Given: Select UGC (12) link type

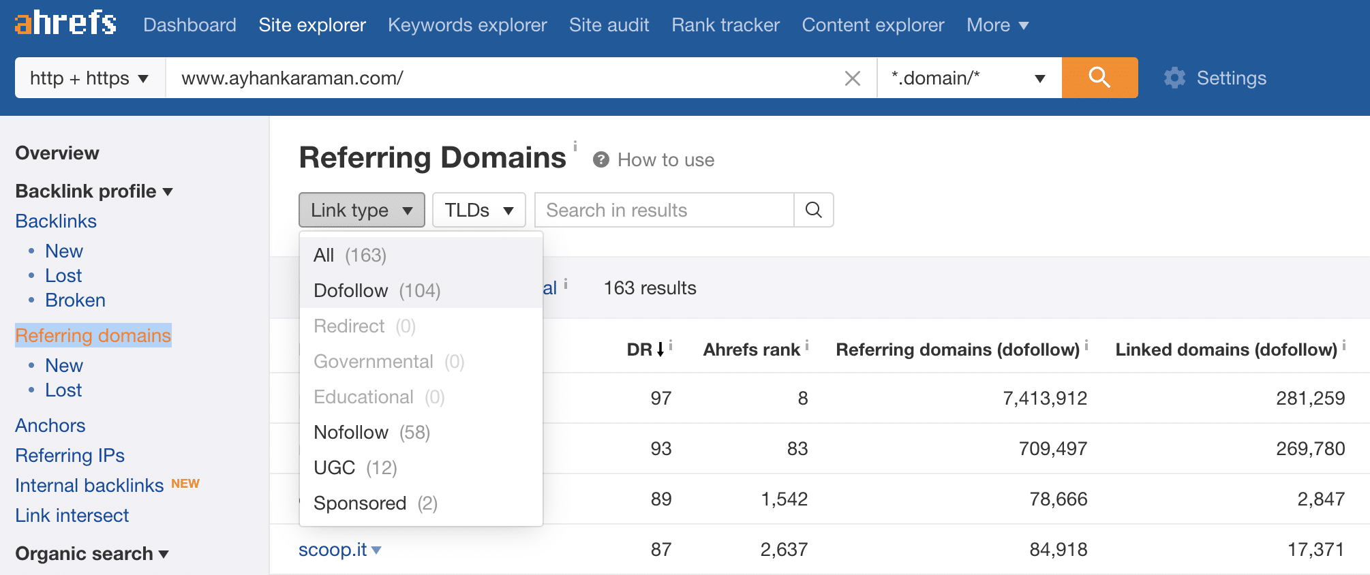Looking at the screenshot, I should pyautogui.click(x=421, y=467).
